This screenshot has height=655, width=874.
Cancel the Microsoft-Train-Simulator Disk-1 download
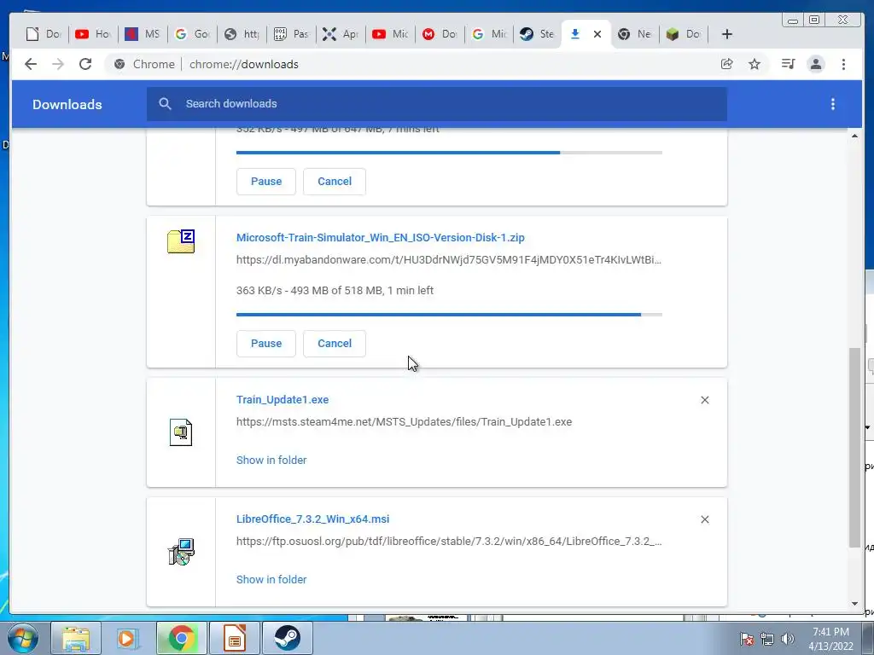pos(335,344)
